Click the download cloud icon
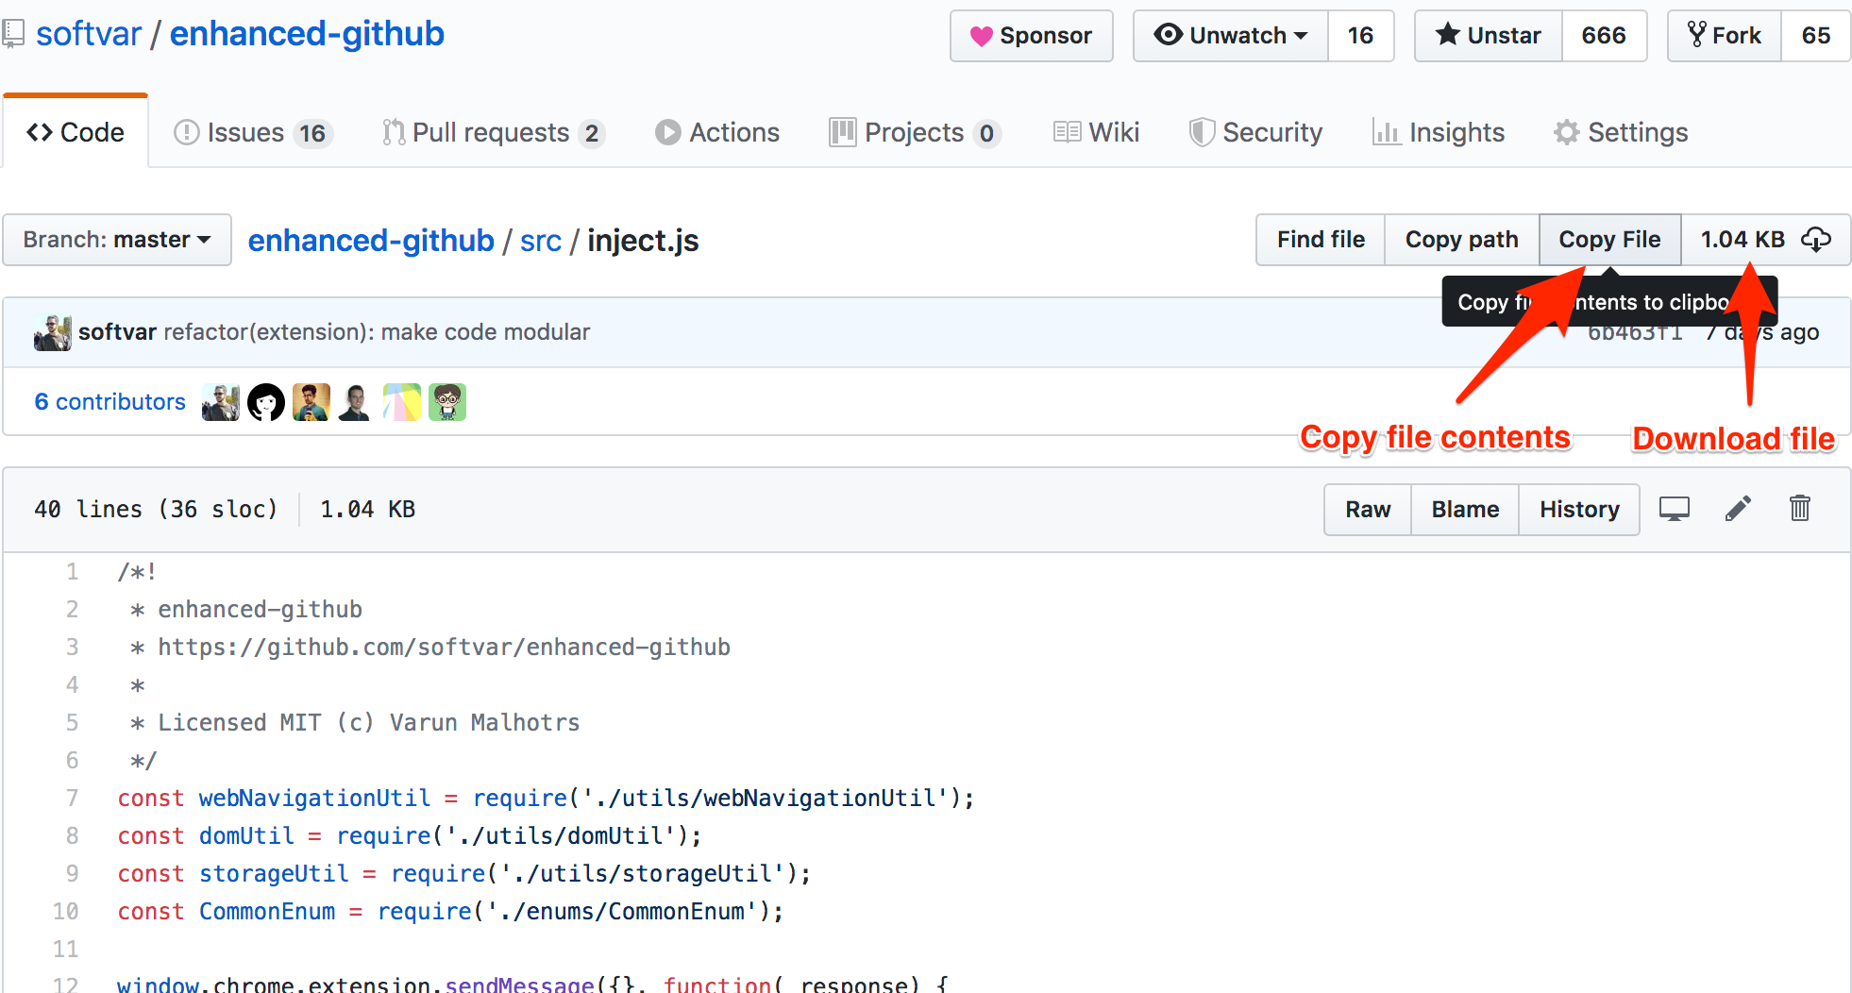 (1815, 240)
